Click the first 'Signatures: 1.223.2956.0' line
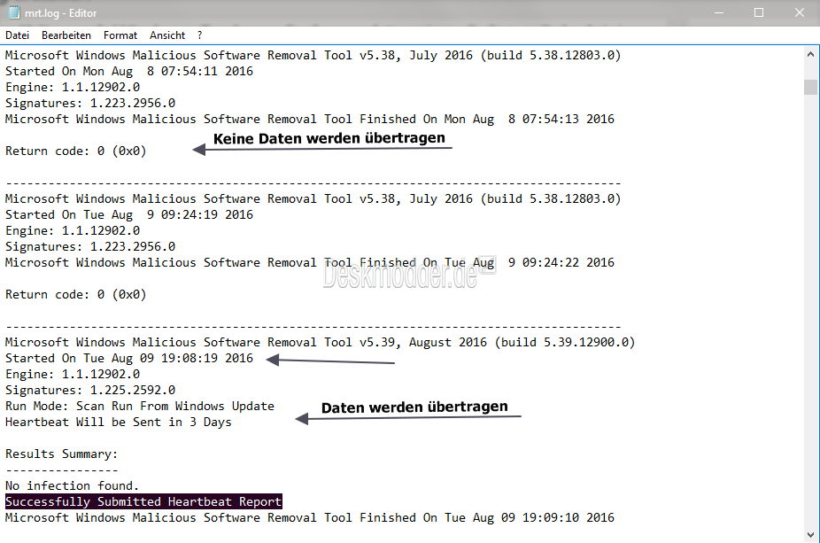The height and width of the screenshot is (543, 820). (x=90, y=103)
